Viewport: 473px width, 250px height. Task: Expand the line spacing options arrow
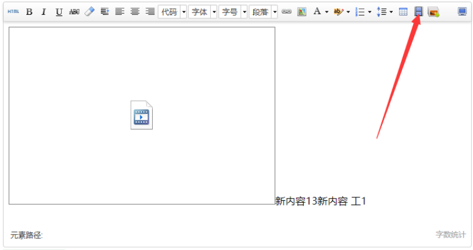point(391,12)
